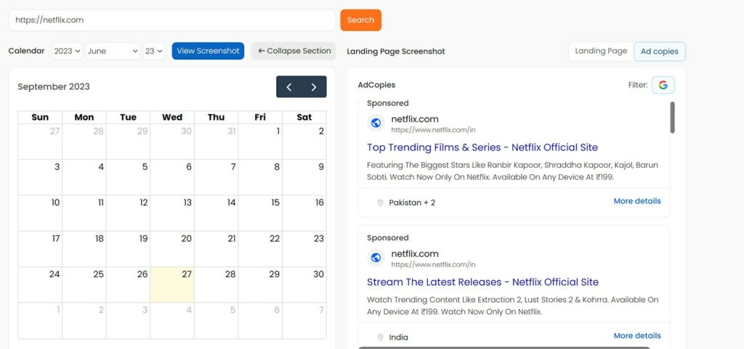Select September 20 on the calendar
The width and height of the screenshot is (744, 349).
click(x=171, y=249)
